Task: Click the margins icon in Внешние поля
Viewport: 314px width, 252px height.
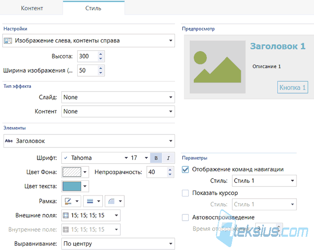Action: click(65, 215)
